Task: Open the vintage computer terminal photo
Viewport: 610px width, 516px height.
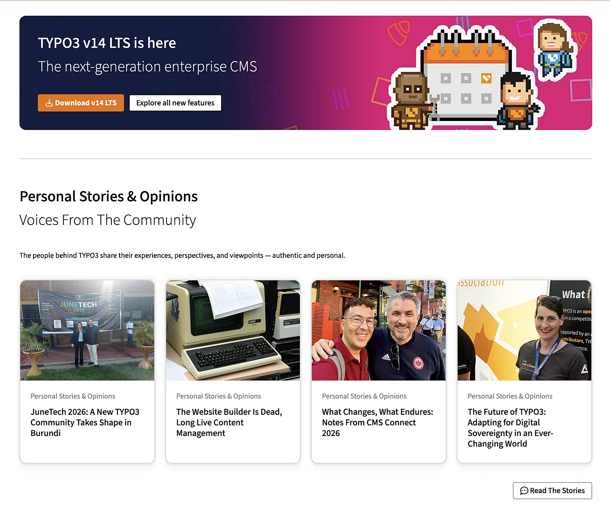Action: point(233,330)
